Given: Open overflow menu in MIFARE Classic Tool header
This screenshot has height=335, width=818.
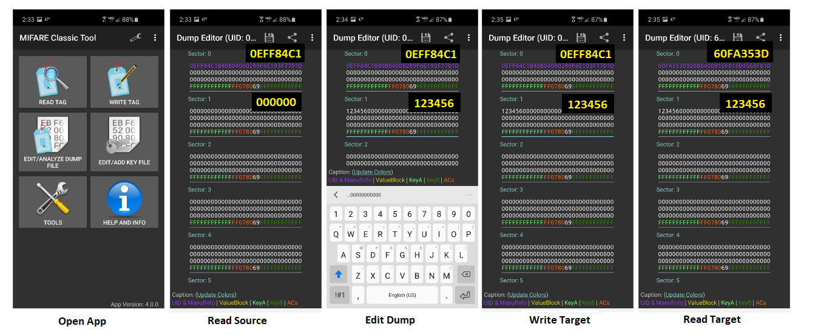Looking at the screenshot, I should coord(155,38).
